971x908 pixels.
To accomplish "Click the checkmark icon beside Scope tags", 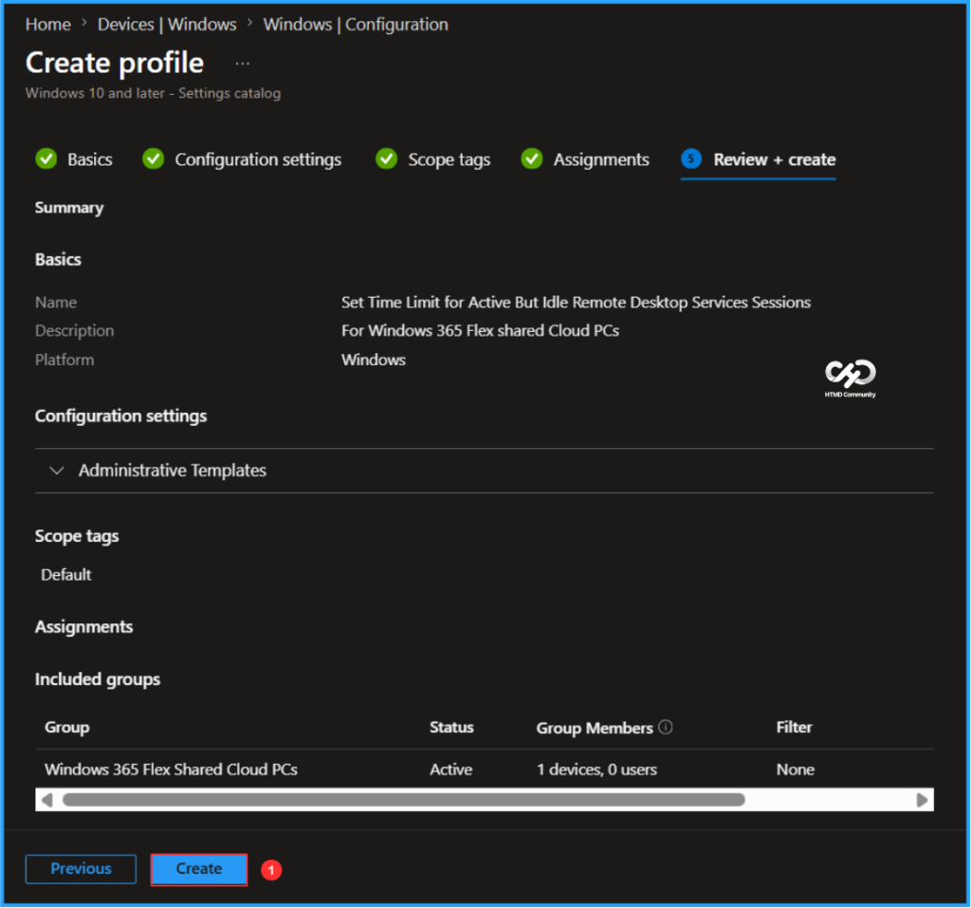I will (387, 159).
